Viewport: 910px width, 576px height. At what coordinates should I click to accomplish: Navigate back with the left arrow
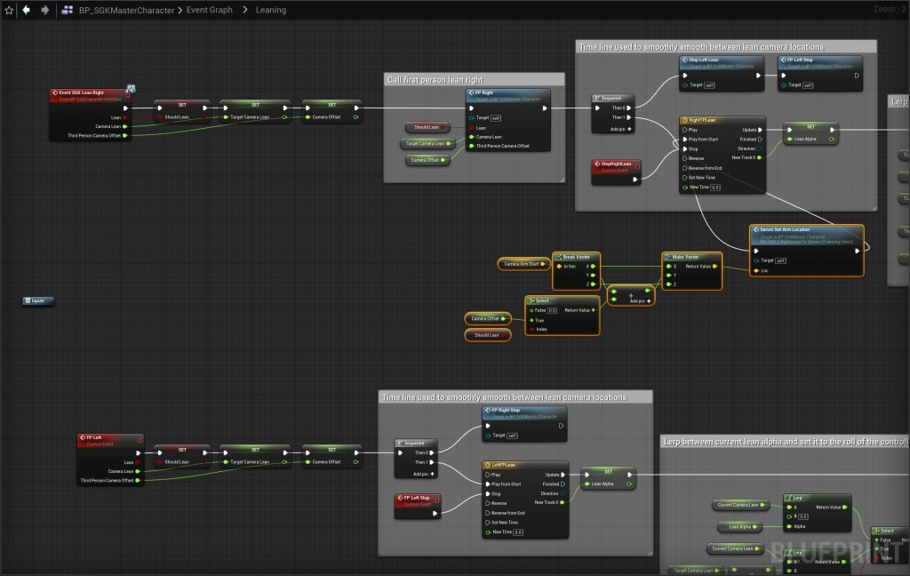[x=26, y=10]
